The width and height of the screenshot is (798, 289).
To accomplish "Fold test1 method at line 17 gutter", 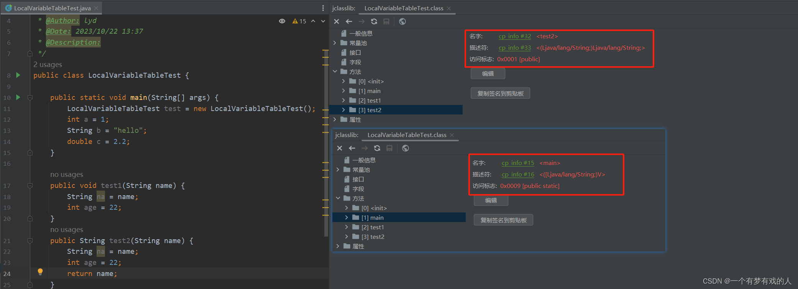I will pos(30,186).
